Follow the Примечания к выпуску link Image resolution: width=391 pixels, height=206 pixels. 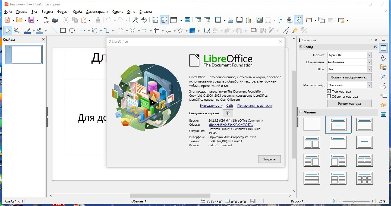[254, 106]
